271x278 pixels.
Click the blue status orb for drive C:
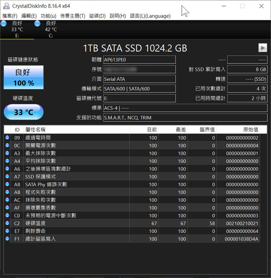coord(37,23)
